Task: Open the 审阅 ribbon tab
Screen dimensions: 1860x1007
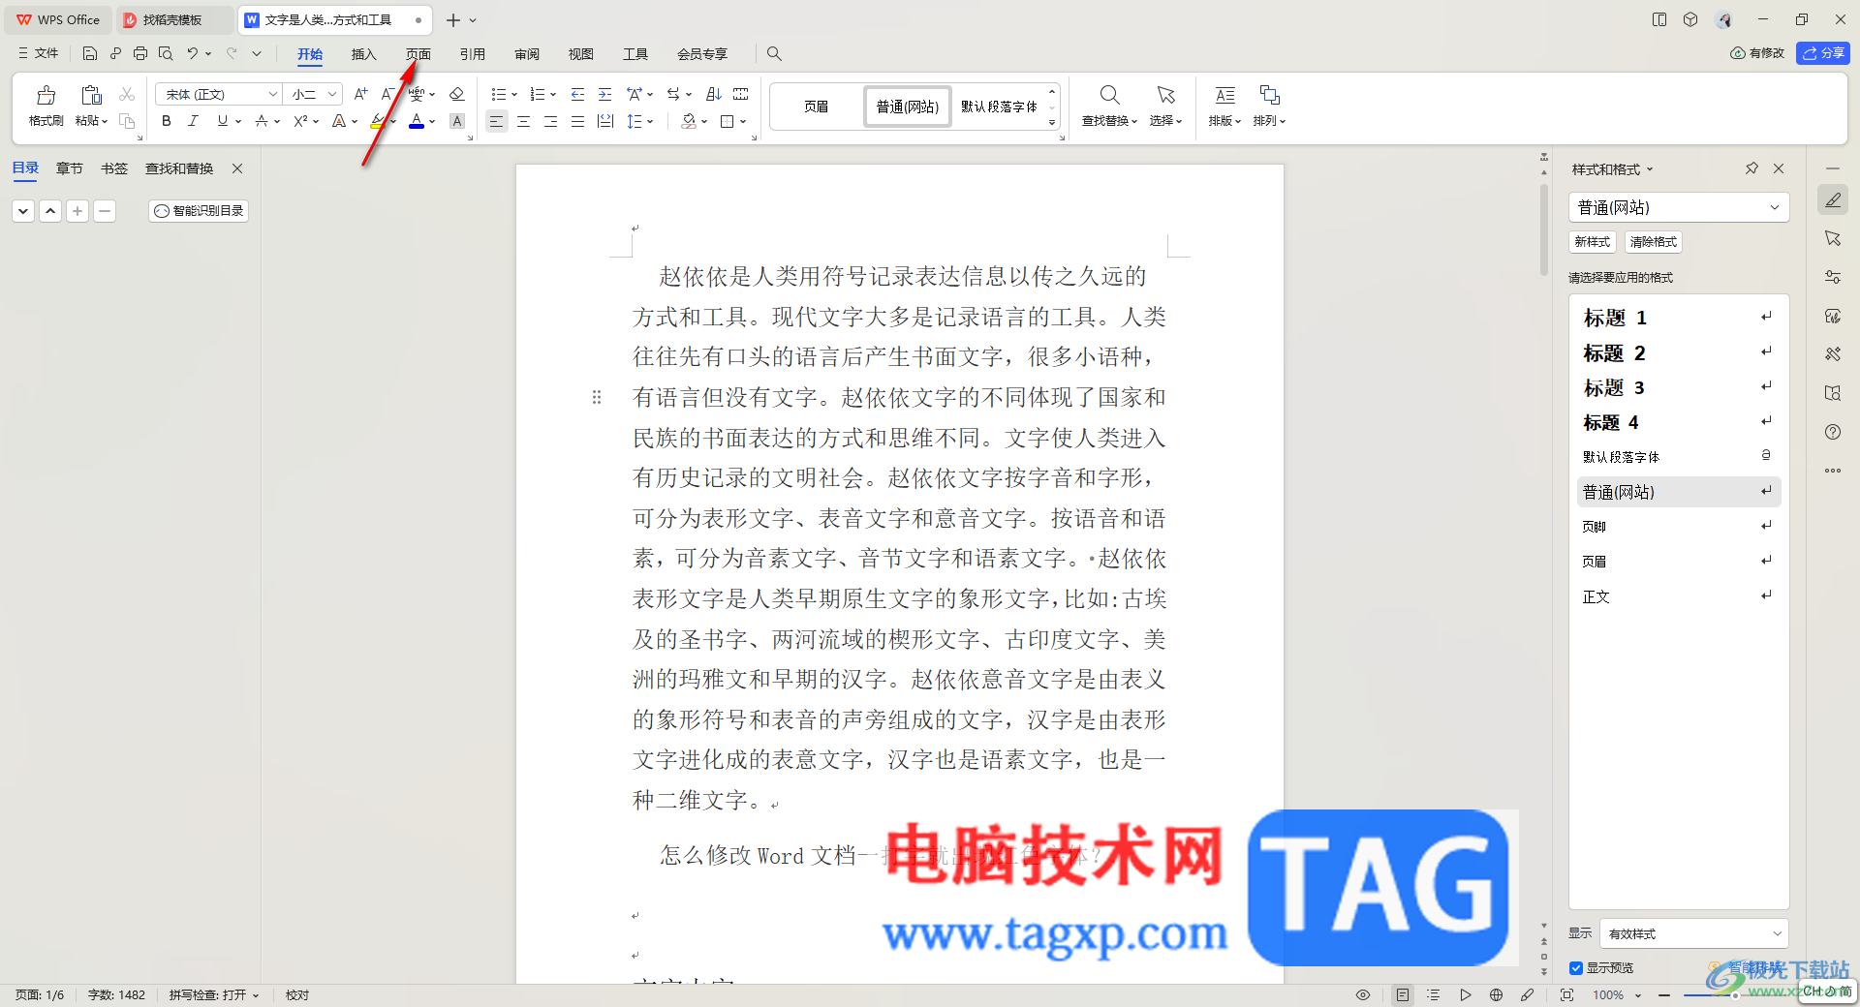Action: pos(527,54)
